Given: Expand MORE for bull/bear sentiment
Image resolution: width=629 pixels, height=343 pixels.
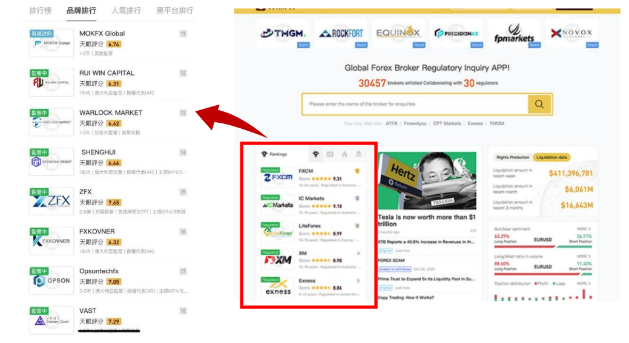Looking at the screenshot, I should pyautogui.click(x=583, y=229).
